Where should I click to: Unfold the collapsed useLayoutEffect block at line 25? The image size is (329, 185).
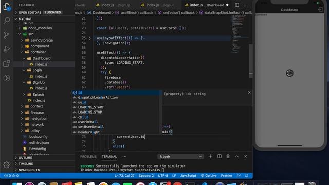point(90,38)
